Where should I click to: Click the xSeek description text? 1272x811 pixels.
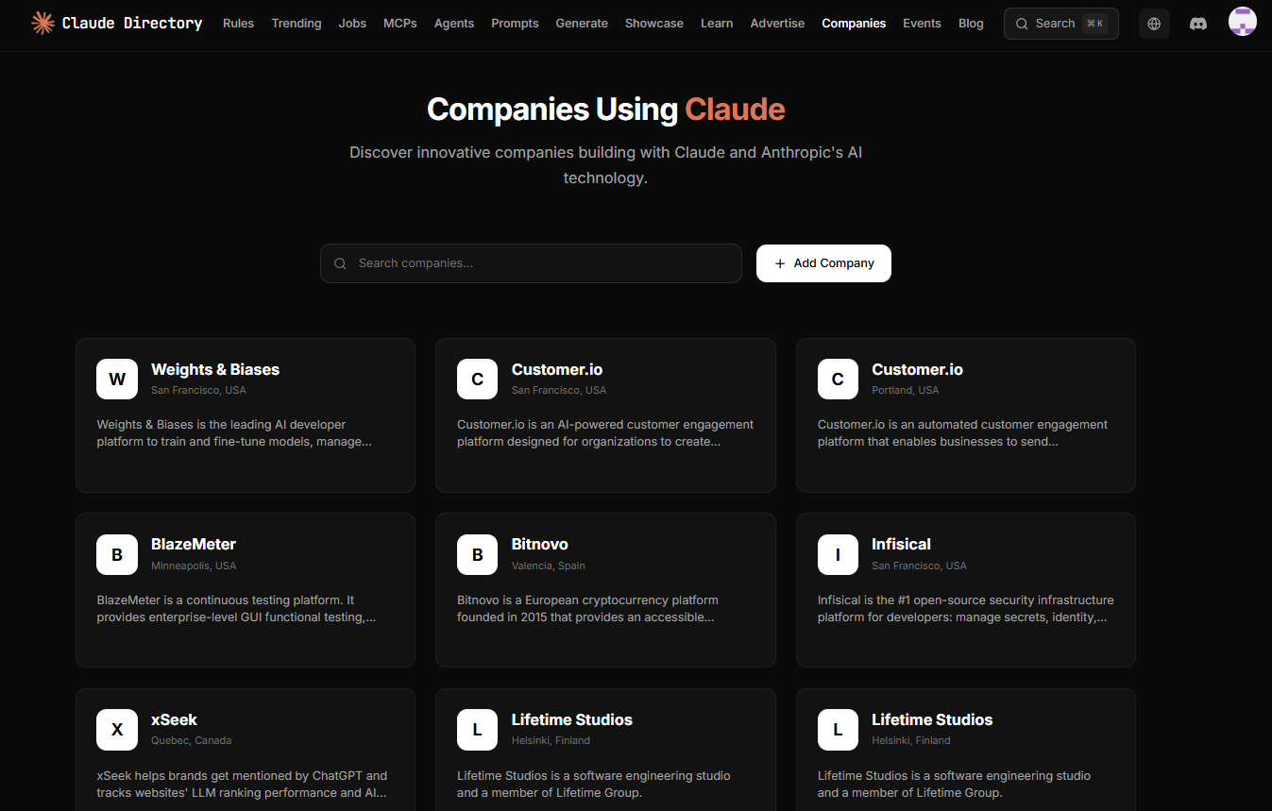click(242, 784)
